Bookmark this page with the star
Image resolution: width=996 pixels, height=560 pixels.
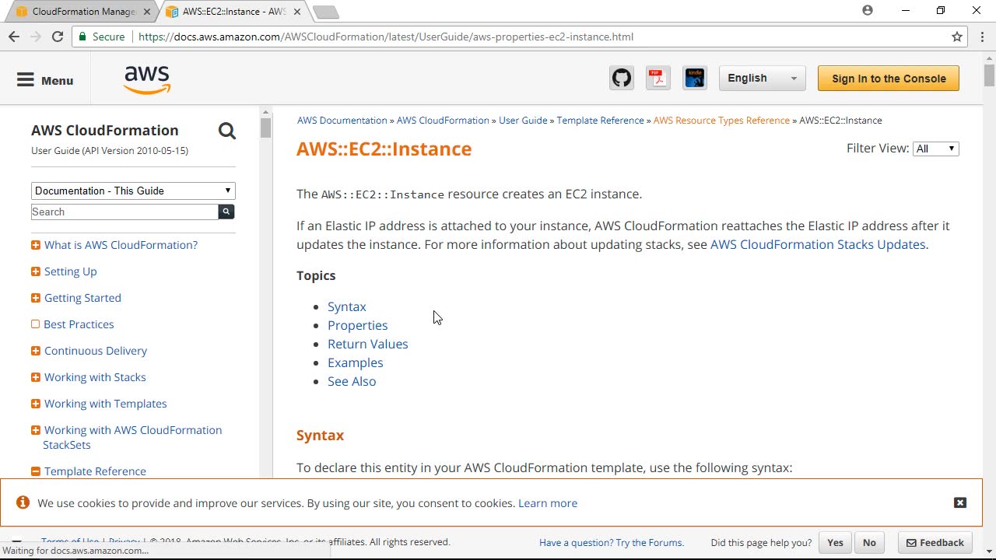[x=957, y=37]
